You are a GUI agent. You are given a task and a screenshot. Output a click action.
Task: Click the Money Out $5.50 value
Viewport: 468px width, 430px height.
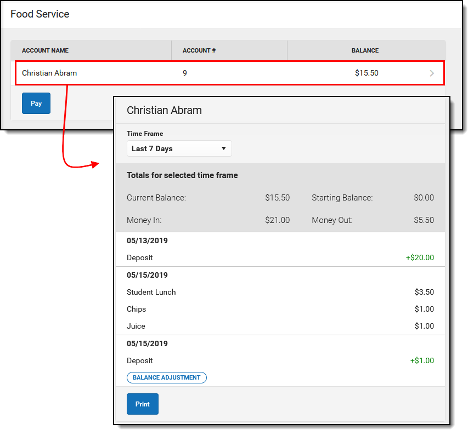click(424, 220)
